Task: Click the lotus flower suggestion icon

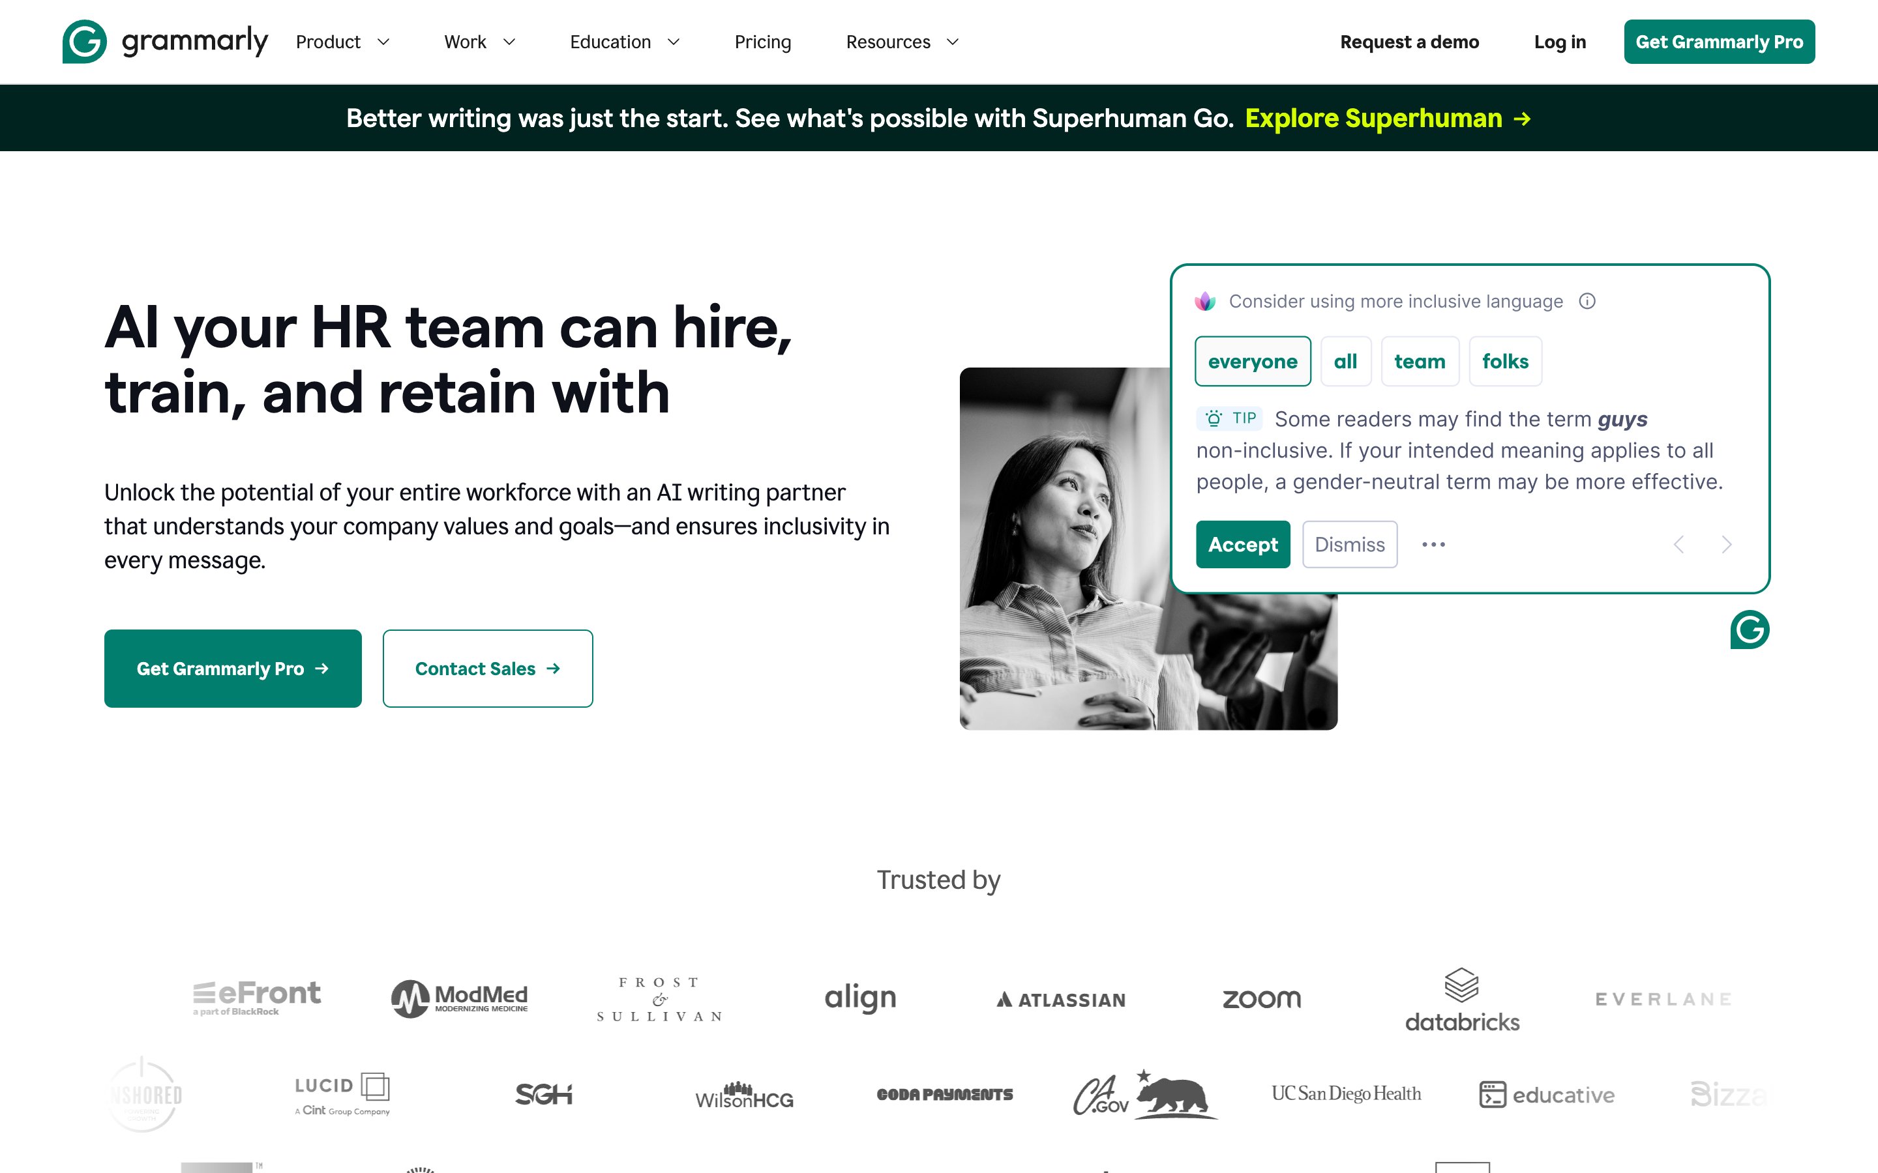Action: 1205,301
